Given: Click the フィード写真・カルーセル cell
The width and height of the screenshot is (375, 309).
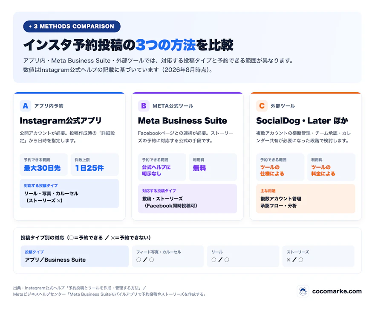Looking at the screenshot, I should pyautogui.click(x=168, y=257).
